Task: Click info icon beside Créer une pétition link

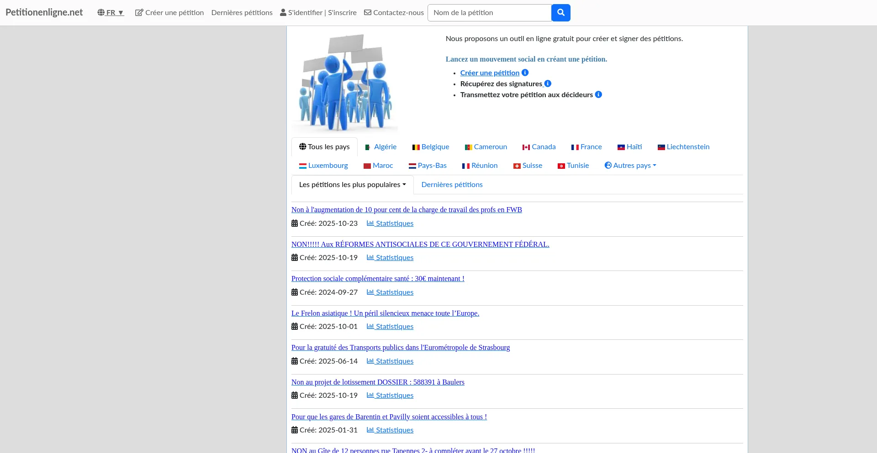Action: click(x=525, y=73)
